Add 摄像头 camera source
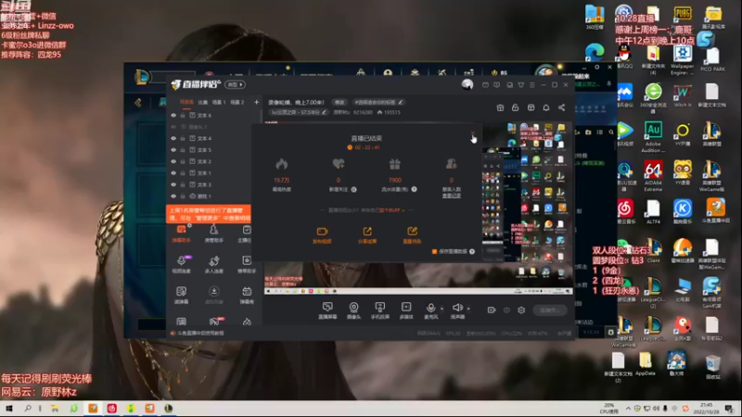 click(353, 310)
